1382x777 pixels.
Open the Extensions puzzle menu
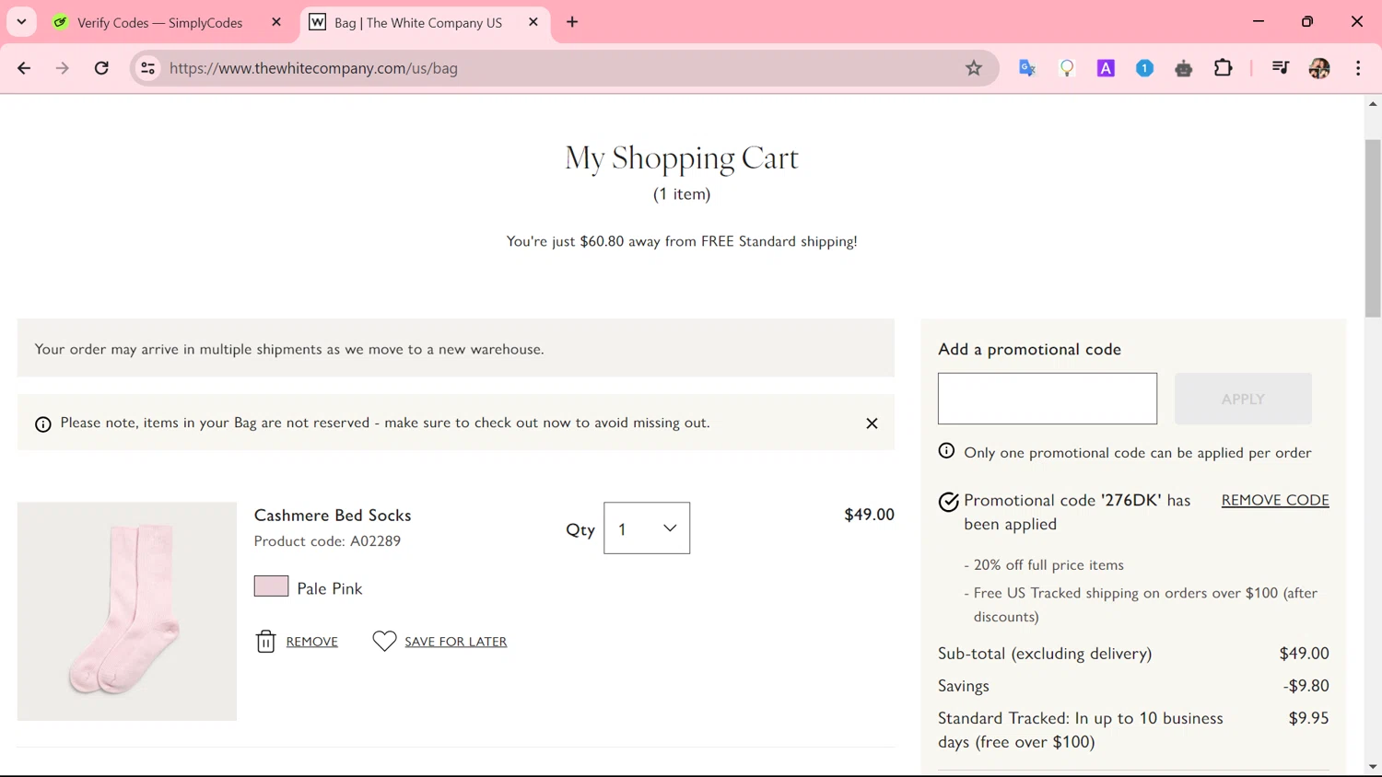click(x=1224, y=68)
